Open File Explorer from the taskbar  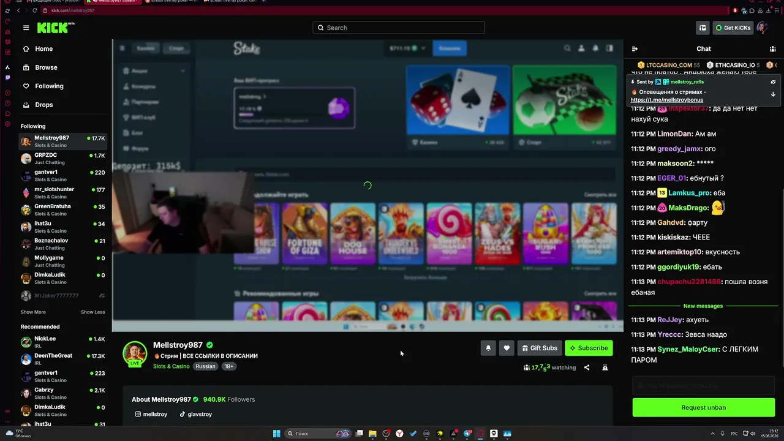click(372, 434)
